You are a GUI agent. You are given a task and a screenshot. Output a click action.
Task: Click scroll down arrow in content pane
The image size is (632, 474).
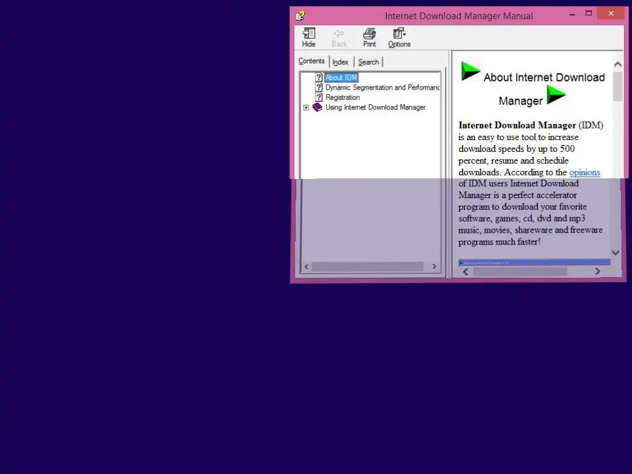615,252
